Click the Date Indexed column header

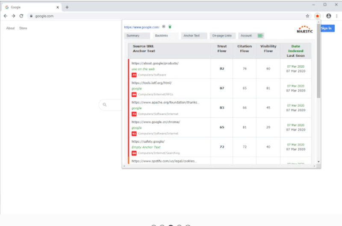296,49
